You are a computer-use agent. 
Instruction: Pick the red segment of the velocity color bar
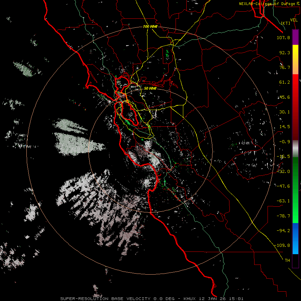tap(295, 107)
